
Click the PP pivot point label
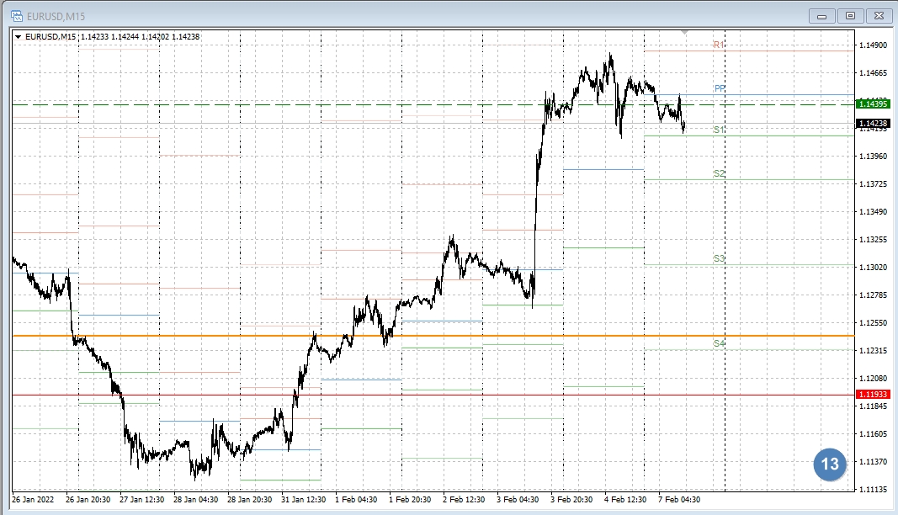pyautogui.click(x=719, y=88)
